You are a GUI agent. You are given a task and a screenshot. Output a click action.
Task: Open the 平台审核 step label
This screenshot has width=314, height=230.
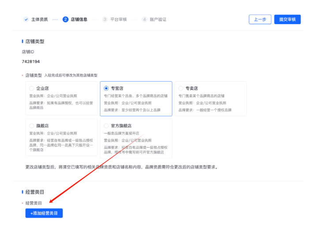click(x=118, y=19)
